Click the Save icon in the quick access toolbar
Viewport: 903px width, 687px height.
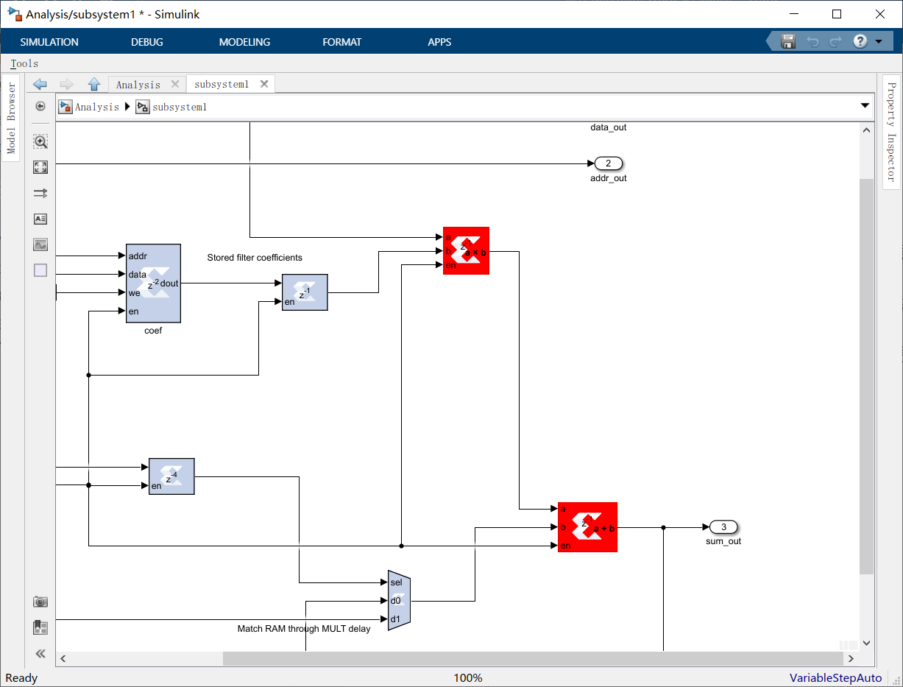coord(788,41)
